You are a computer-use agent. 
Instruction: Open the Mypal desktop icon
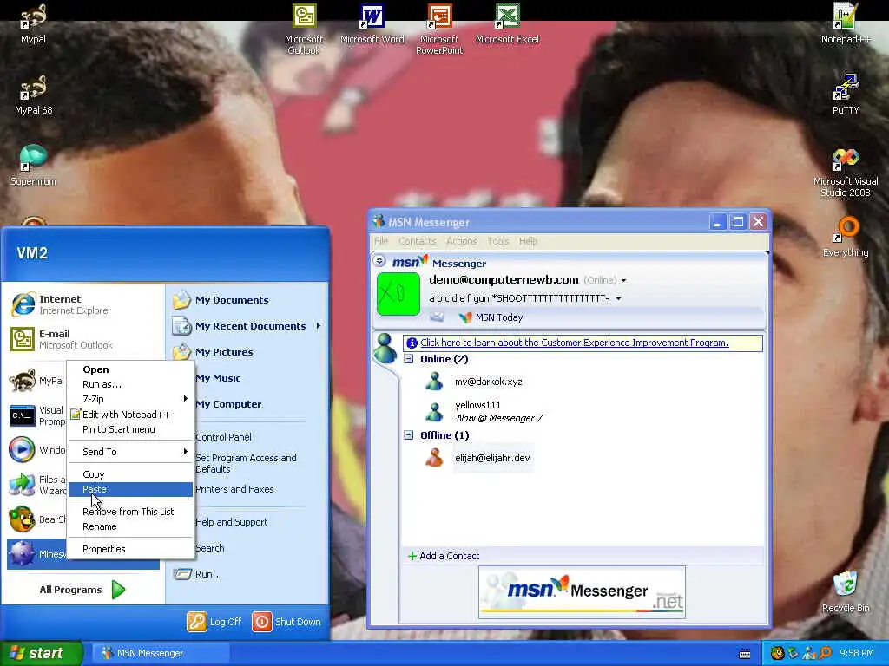33,23
